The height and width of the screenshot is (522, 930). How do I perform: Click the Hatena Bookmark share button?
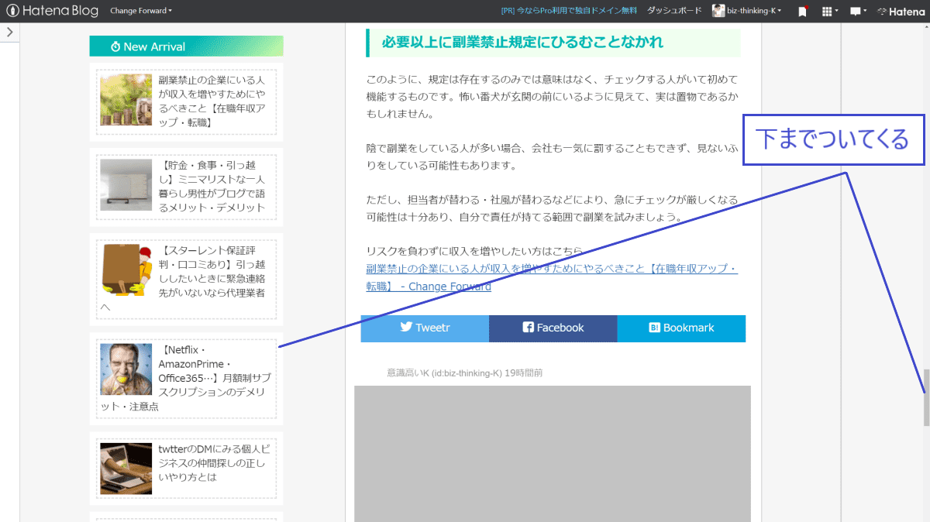(x=681, y=328)
